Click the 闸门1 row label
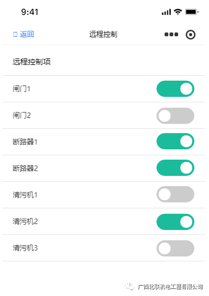This screenshot has height=296, width=209. [x=22, y=89]
